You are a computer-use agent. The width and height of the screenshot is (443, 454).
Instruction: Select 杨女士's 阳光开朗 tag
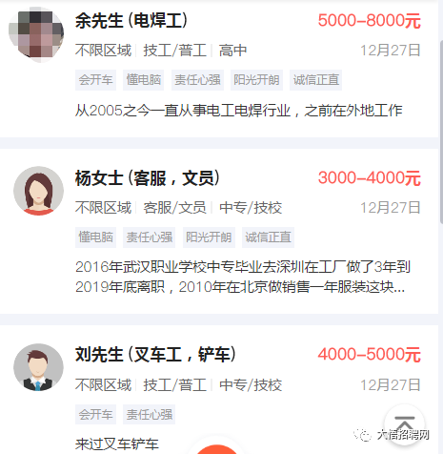pos(209,237)
